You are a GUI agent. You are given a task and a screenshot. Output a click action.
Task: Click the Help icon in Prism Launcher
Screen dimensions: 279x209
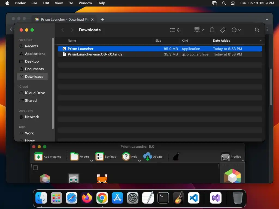click(x=126, y=156)
